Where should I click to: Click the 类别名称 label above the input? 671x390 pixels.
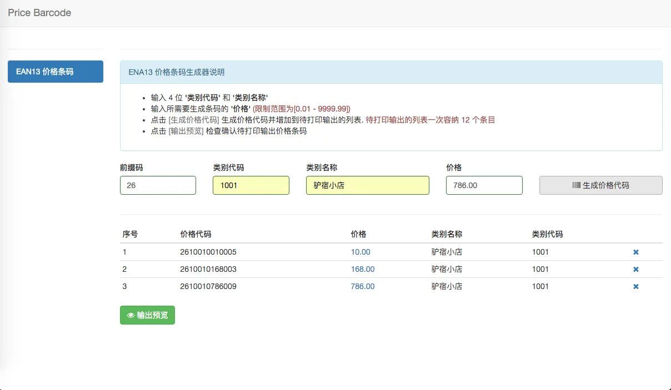click(322, 167)
